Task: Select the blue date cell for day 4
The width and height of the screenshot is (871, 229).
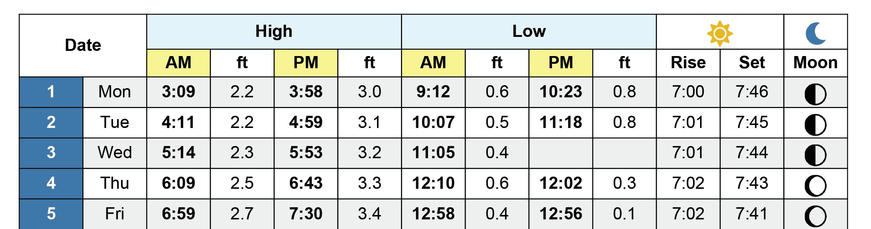Action: [51, 183]
